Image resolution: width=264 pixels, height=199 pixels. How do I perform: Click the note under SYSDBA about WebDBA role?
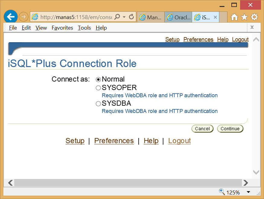click(159, 111)
